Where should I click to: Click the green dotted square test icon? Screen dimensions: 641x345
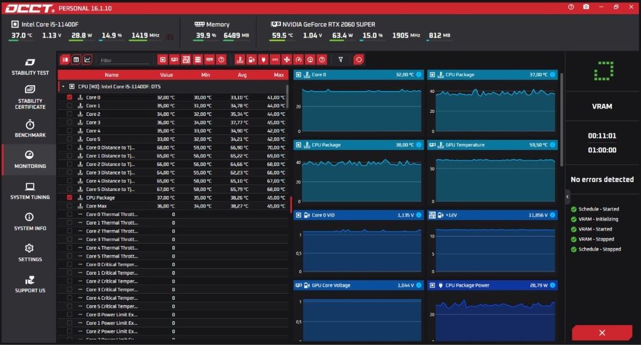click(603, 71)
